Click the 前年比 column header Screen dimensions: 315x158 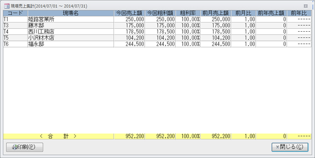[x=299, y=13]
